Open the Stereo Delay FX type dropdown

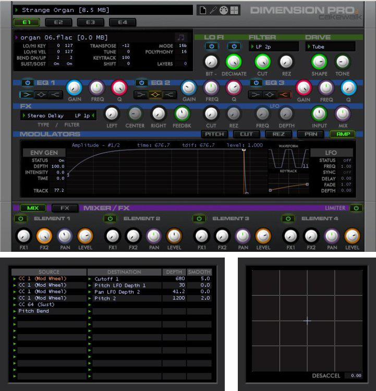tap(46, 116)
